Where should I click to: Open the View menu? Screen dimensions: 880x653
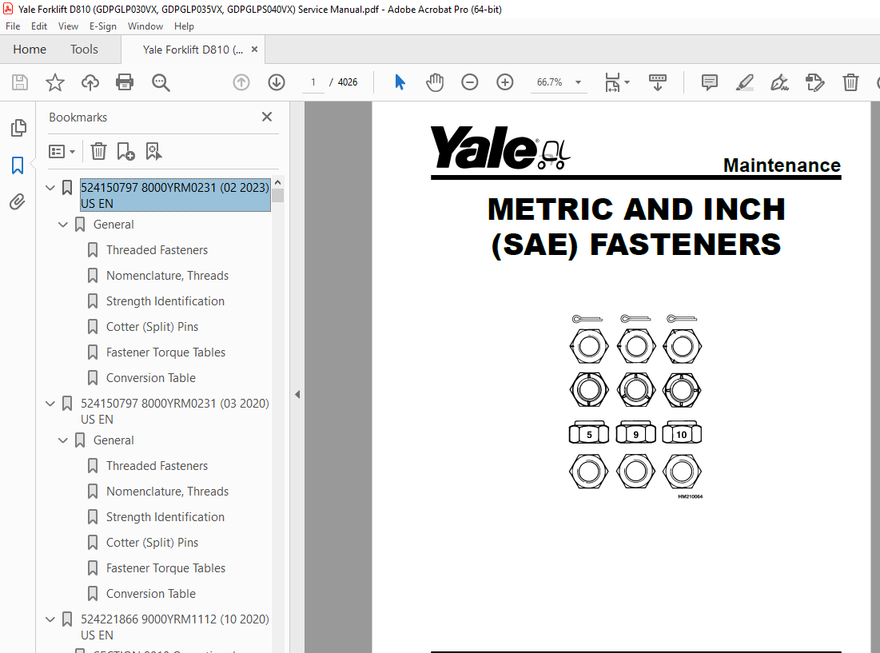point(68,26)
